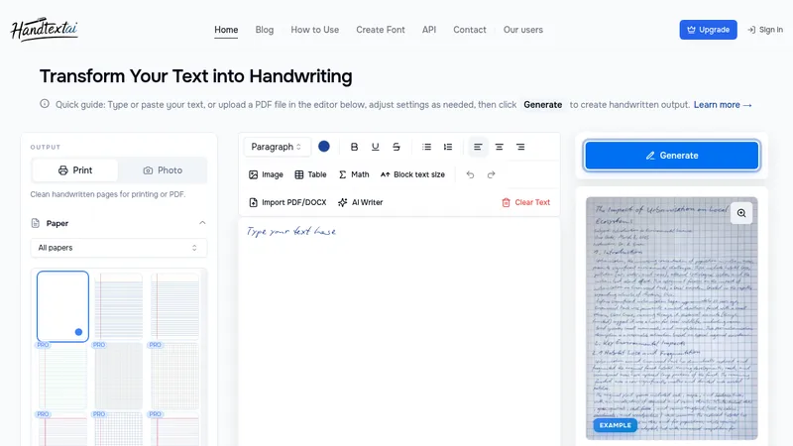Select the second-row, right dotted grid paper
The image size is (793, 446).
[x=175, y=376]
